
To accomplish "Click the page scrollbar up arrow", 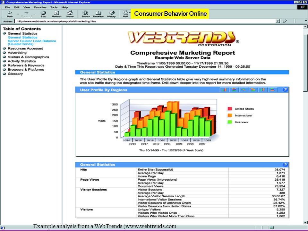I will pyautogui.click(x=305, y=27).
